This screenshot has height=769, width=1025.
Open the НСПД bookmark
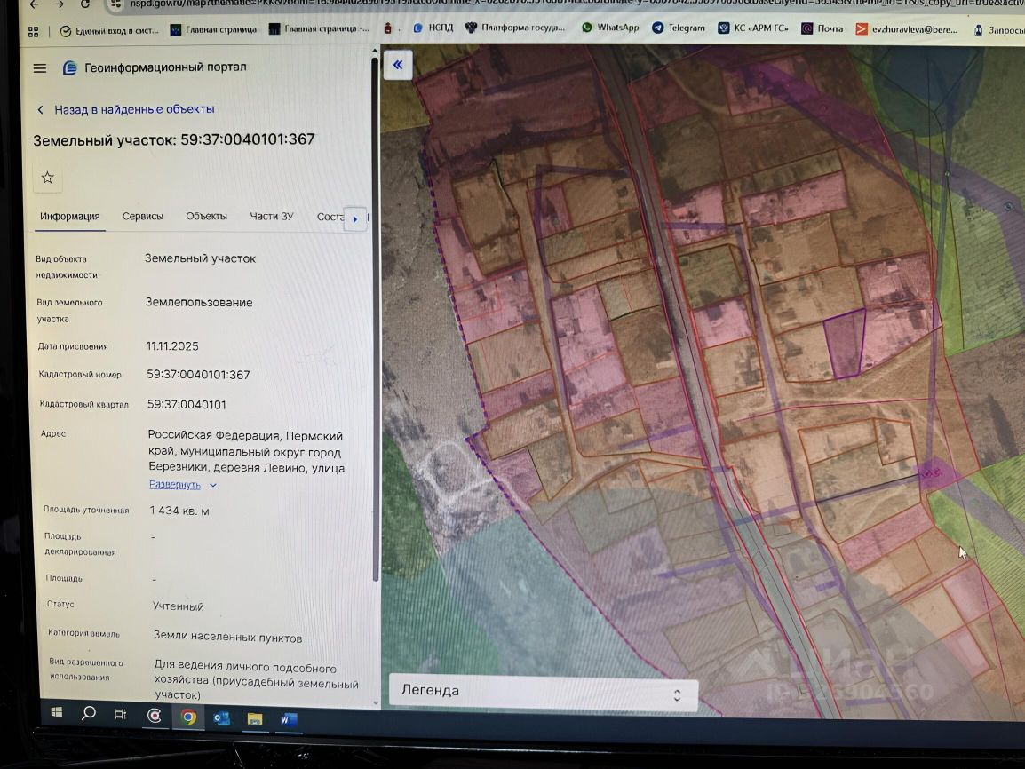point(433,28)
